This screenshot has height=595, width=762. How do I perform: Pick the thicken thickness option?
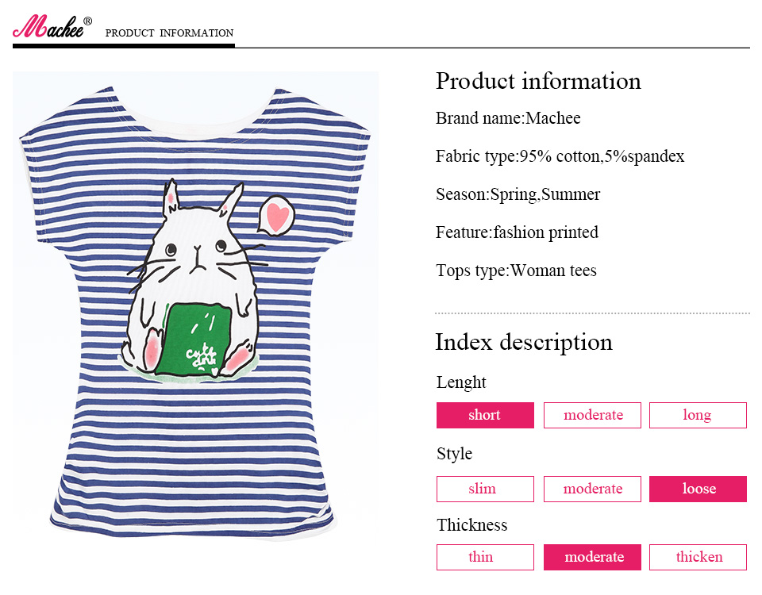point(698,557)
